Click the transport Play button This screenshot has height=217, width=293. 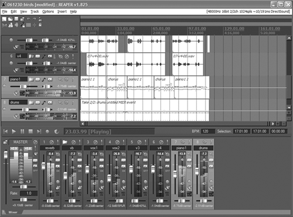point(13,132)
